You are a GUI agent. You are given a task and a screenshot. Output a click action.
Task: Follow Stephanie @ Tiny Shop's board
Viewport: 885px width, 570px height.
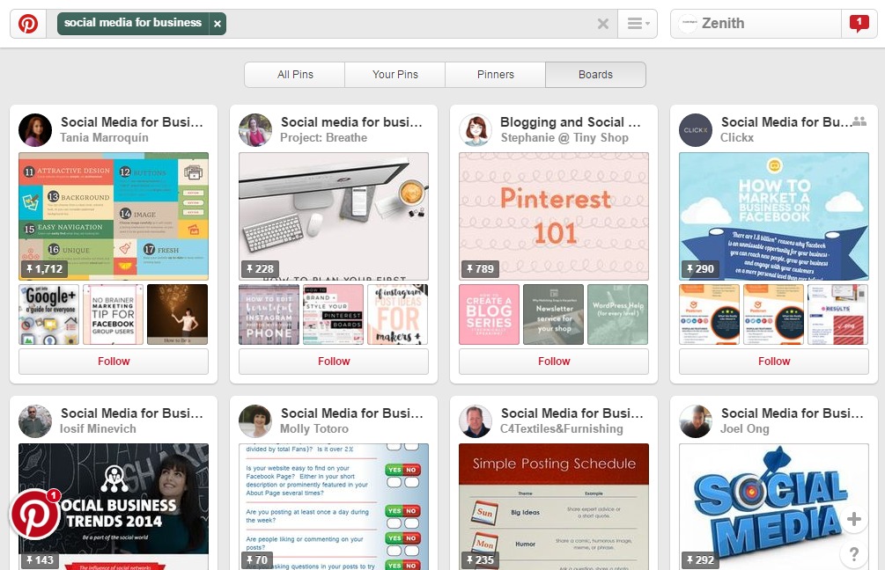click(x=554, y=362)
